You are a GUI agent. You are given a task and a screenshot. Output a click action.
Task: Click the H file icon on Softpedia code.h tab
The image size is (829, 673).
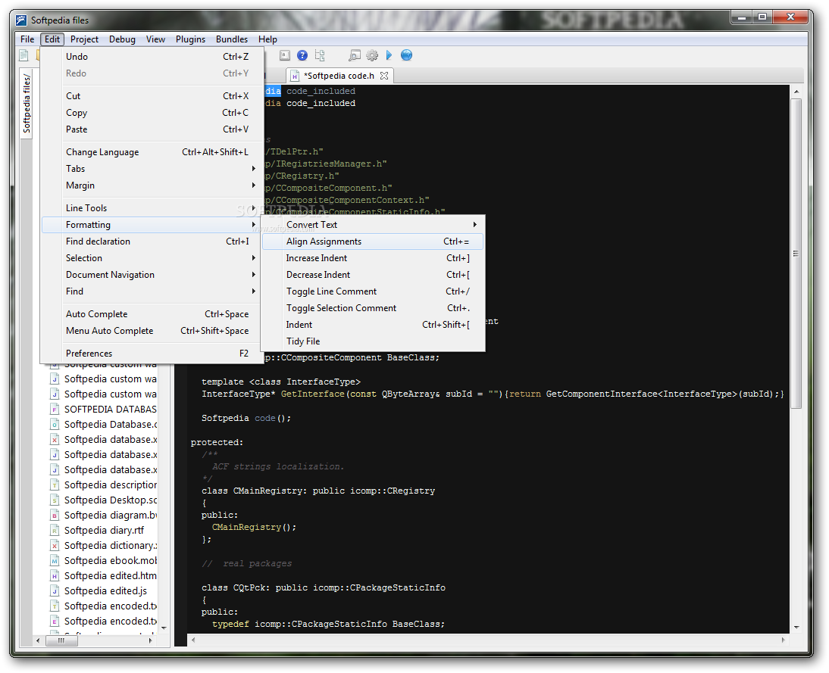pyautogui.click(x=295, y=76)
